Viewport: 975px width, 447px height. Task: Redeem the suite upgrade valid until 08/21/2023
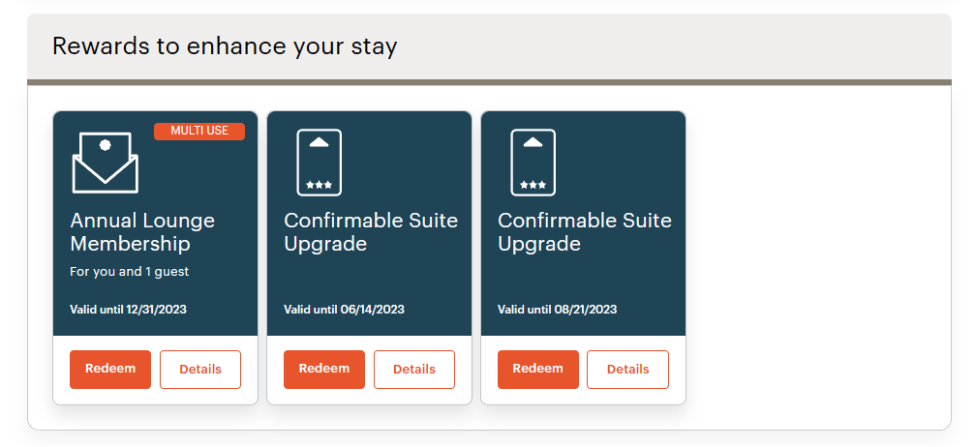(537, 369)
